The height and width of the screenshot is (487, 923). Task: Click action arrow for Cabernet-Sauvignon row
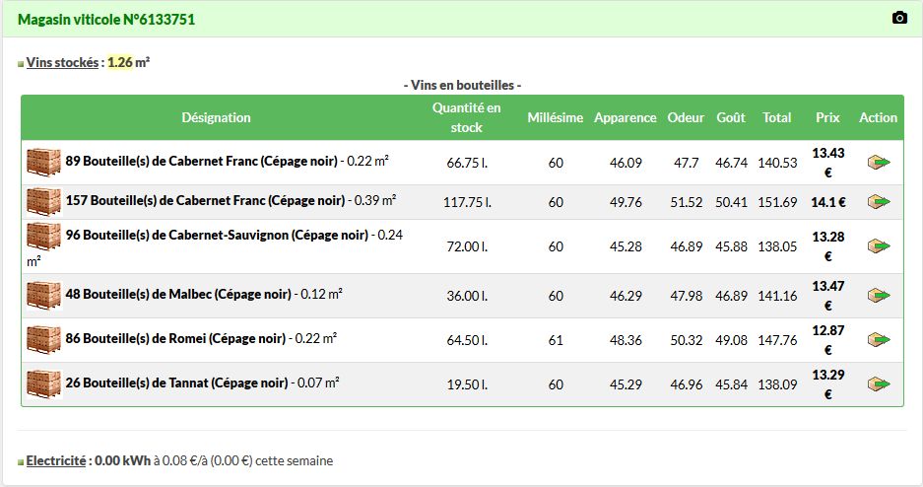[878, 246]
